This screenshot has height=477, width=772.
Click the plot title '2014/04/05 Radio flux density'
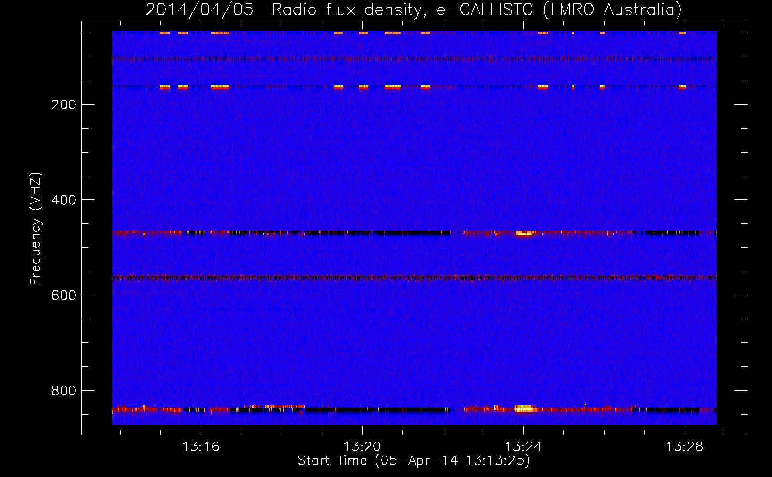point(285,10)
